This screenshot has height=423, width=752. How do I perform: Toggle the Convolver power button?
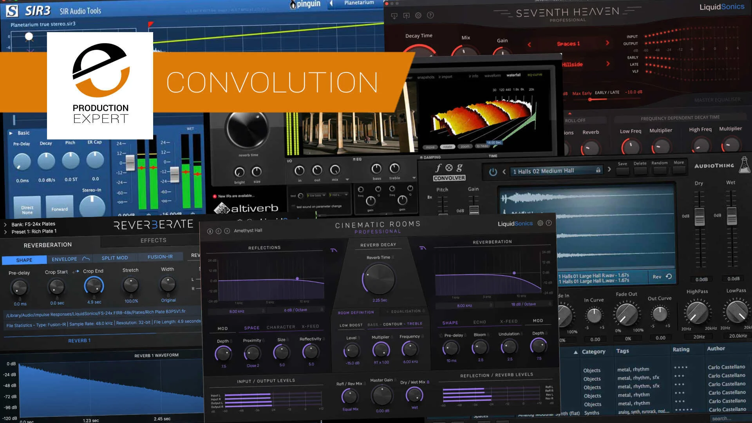point(493,172)
